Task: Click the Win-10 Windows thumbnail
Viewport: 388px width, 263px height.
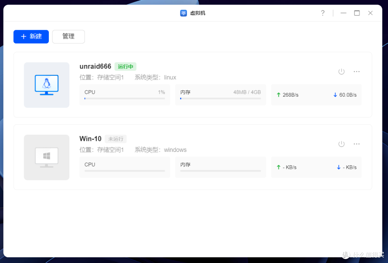Action: [x=46, y=157]
